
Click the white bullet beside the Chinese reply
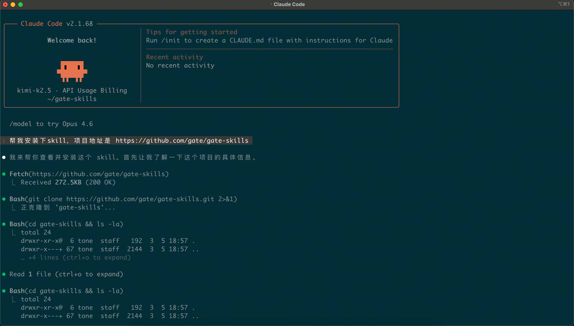[x=4, y=157]
